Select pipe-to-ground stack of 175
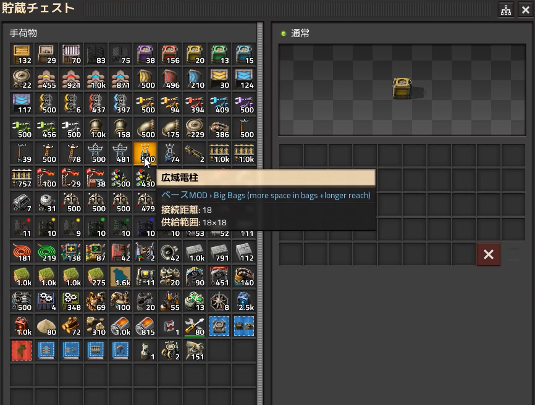 (170, 128)
